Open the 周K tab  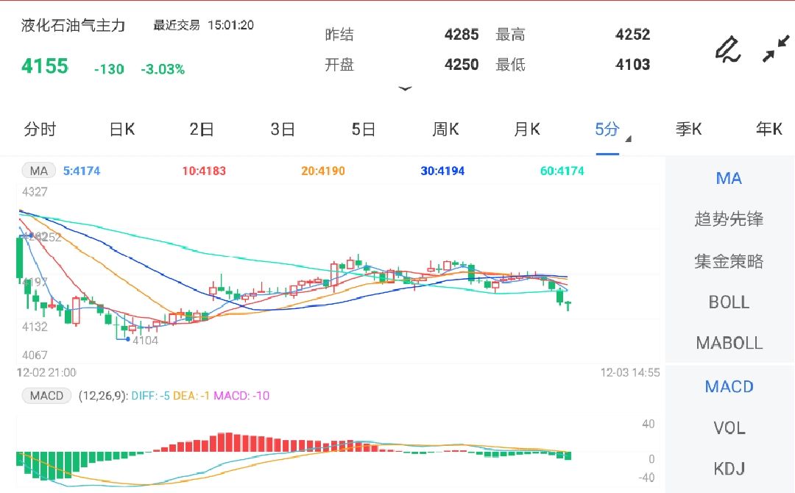click(x=445, y=130)
